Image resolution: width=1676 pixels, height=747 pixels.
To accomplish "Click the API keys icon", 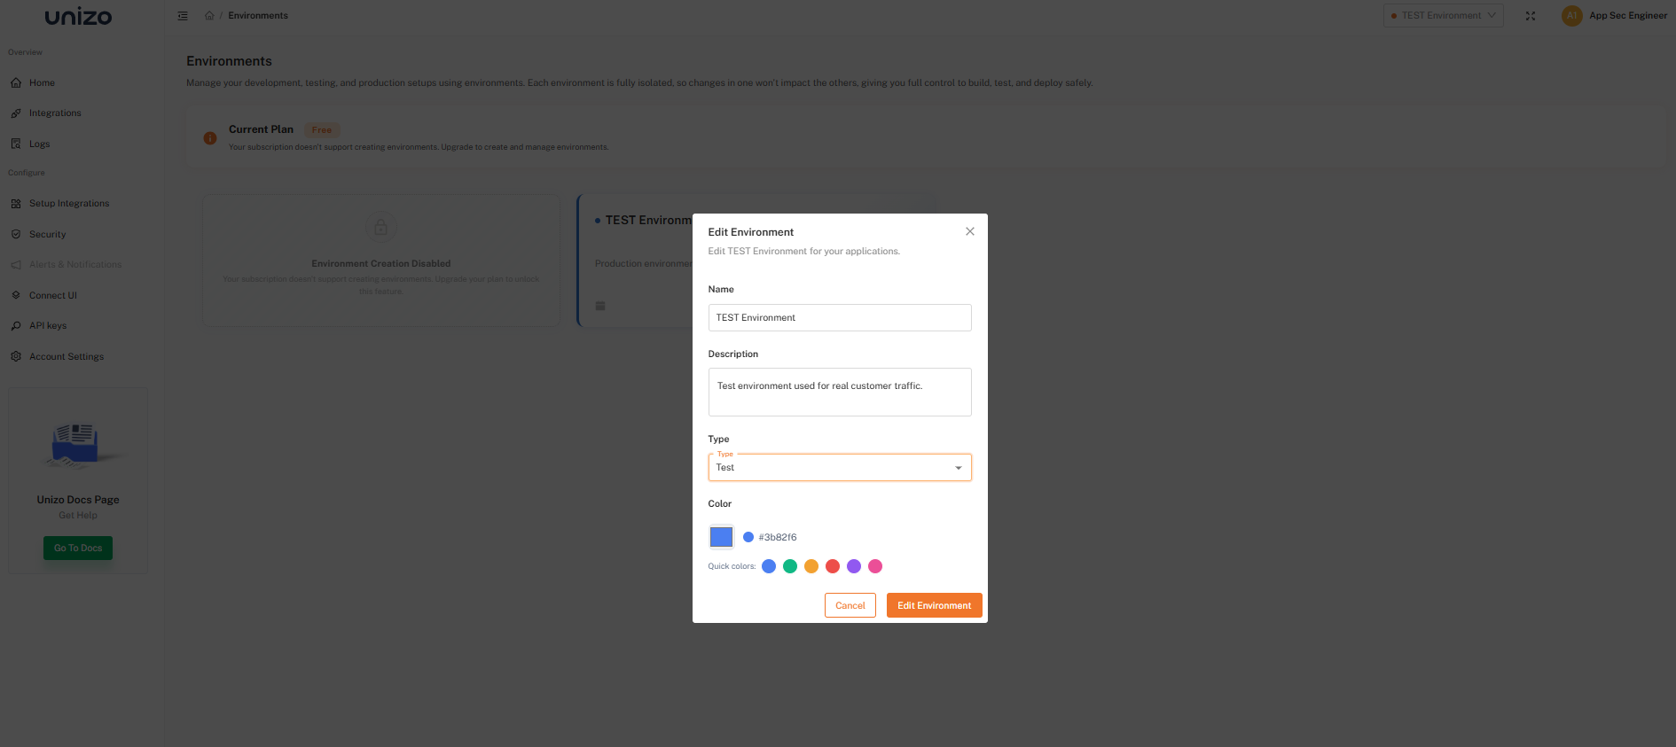I will pyautogui.click(x=16, y=326).
